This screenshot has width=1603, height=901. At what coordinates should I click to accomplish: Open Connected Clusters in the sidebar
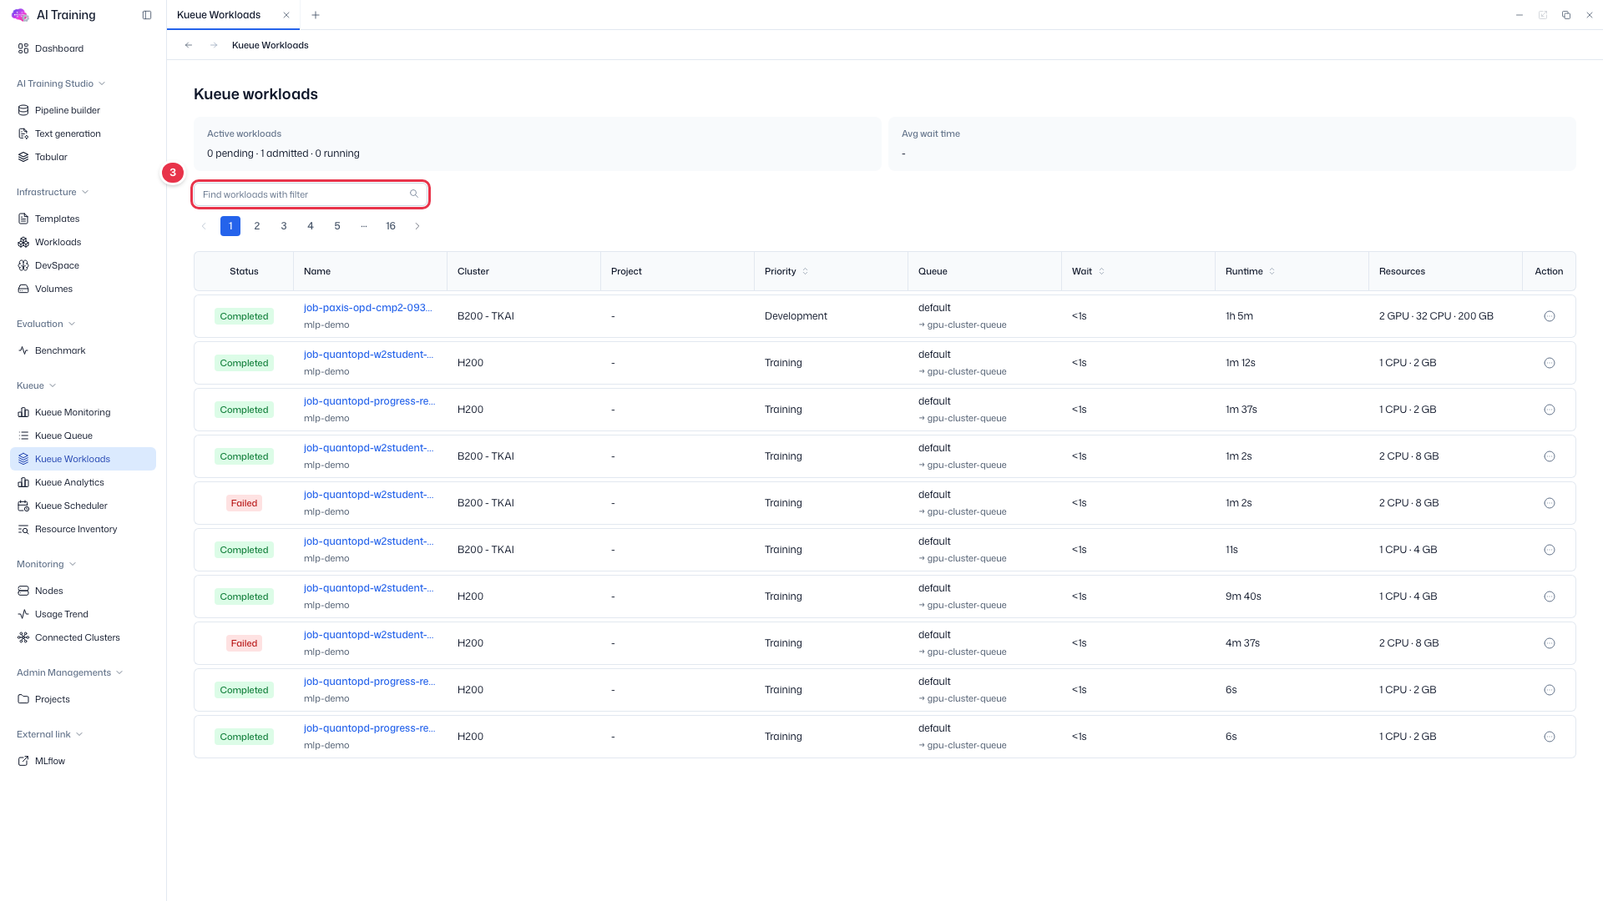point(83,637)
